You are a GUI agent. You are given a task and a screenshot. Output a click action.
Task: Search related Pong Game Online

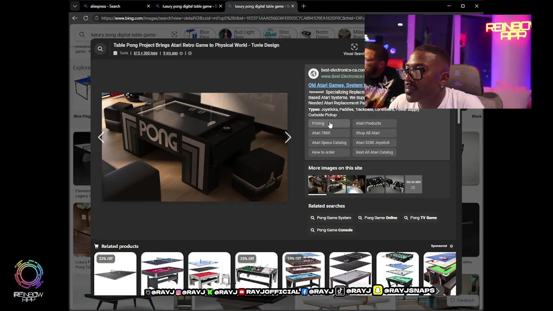378,218
